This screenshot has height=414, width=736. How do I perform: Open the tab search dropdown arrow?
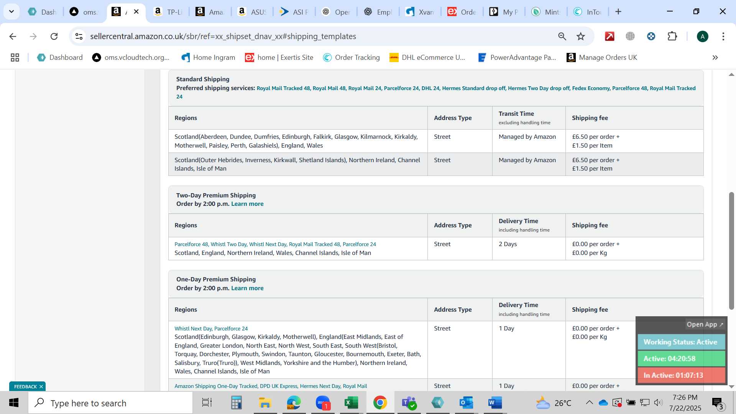click(x=11, y=11)
